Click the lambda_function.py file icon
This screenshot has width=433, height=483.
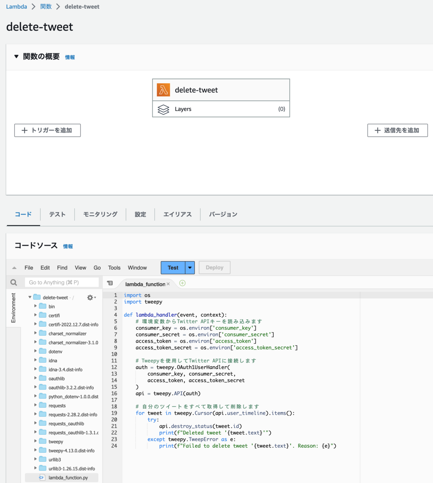click(x=42, y=477)
